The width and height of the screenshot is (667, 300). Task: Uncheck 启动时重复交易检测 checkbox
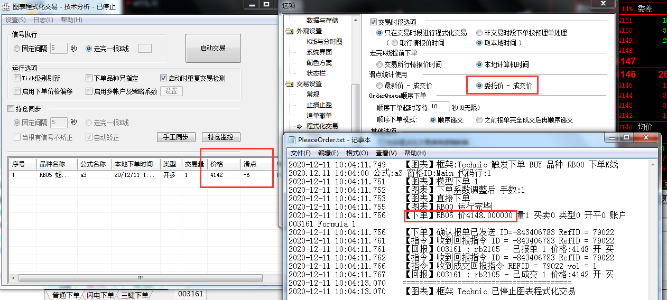(164, 78)
